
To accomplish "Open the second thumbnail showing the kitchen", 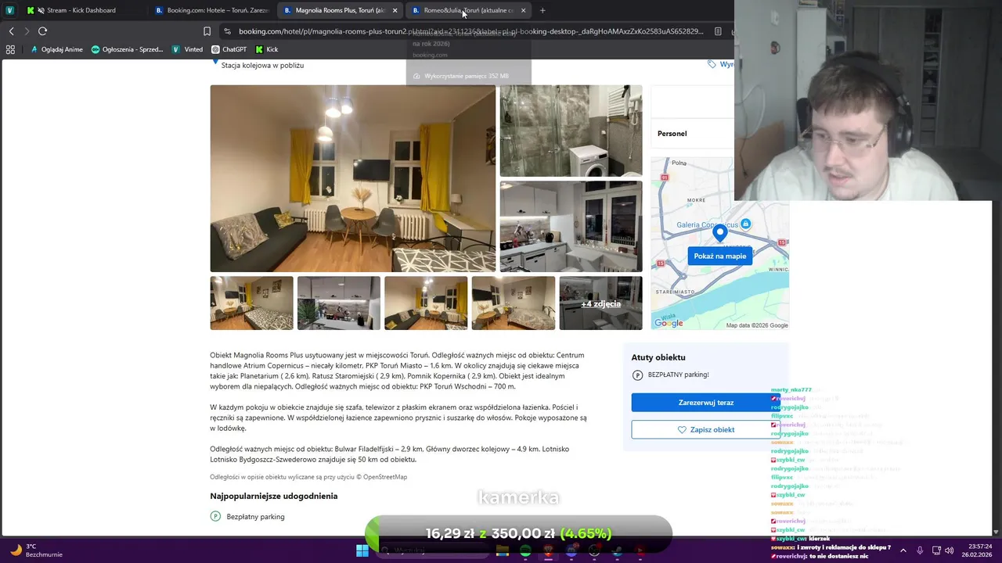I will click(339, 303).
